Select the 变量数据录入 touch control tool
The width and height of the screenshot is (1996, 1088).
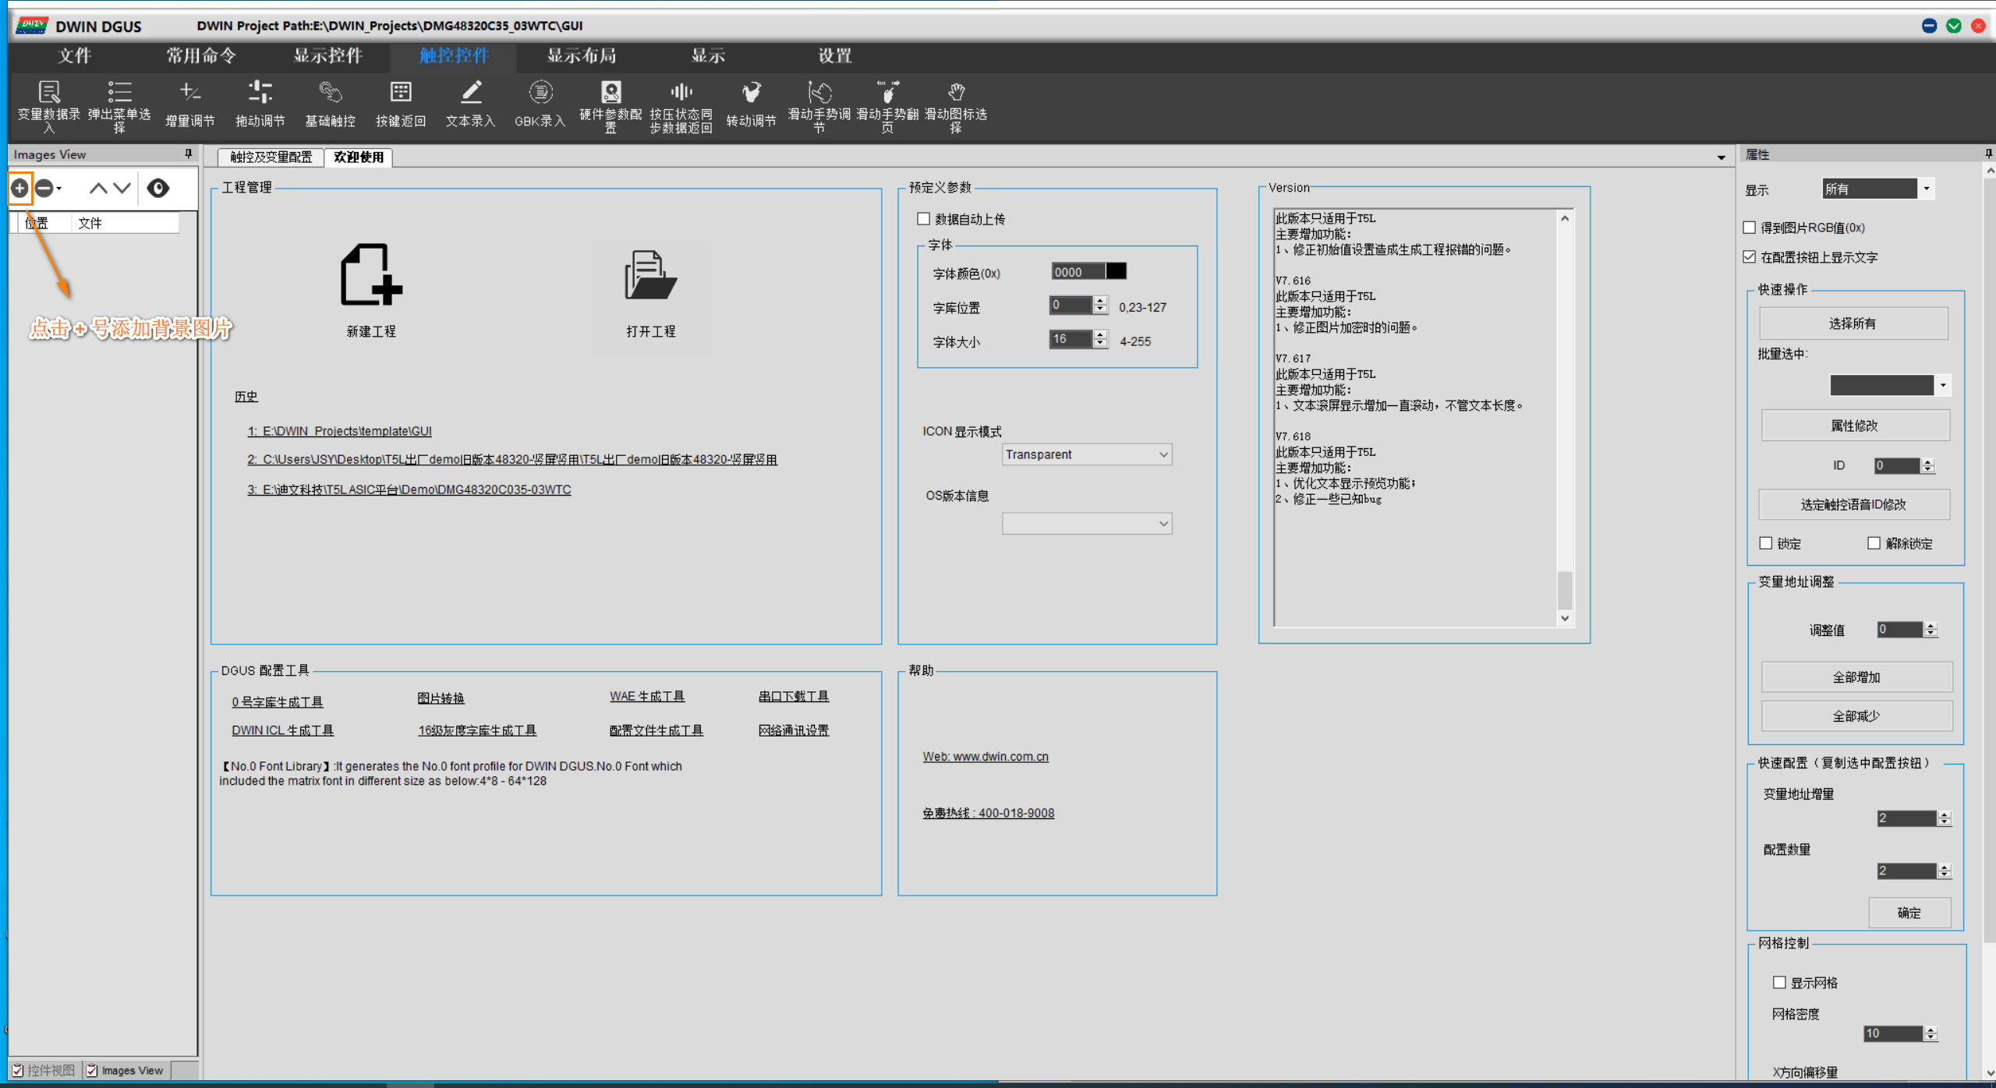(48, 106)
